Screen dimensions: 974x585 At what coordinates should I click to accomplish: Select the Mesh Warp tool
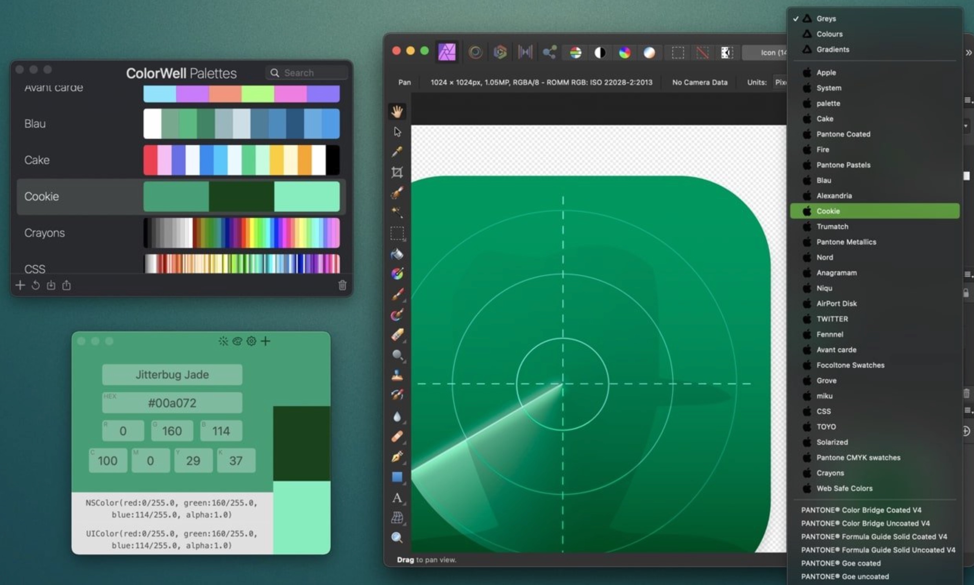[x=397, y=518]
